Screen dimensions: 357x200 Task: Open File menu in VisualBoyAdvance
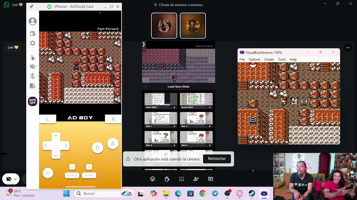pos(242,59)
